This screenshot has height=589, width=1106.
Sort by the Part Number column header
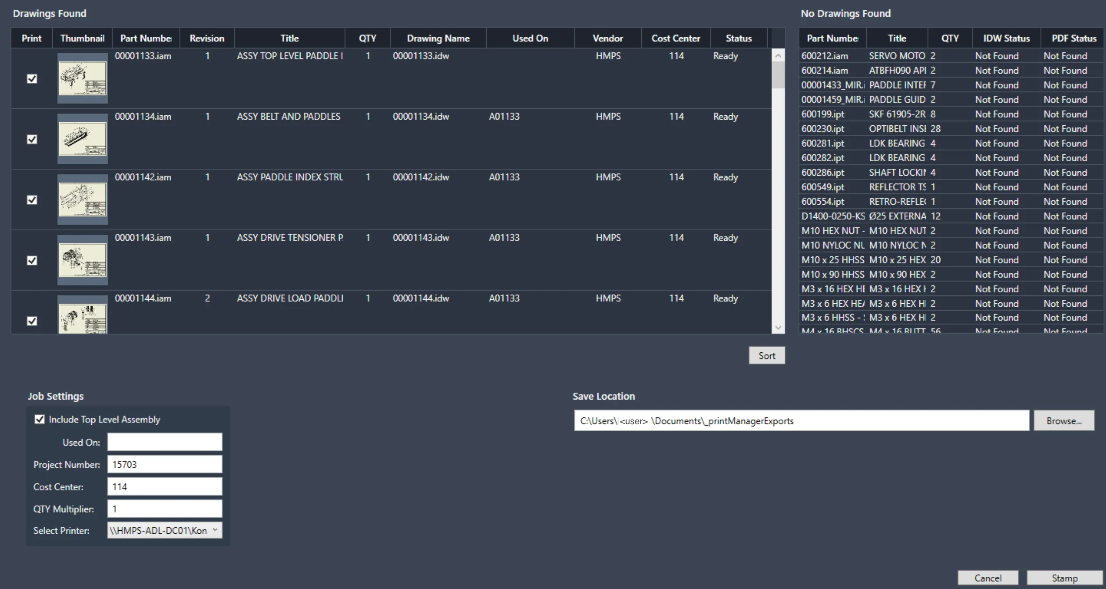tap(145, 38)
